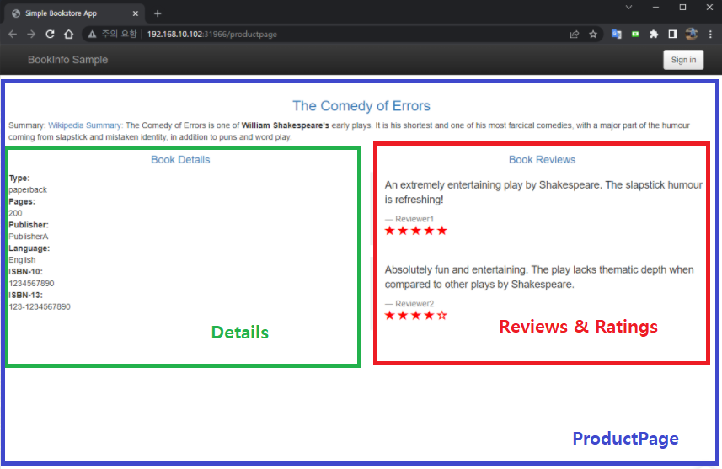Click the browser forward arrow
The height and width of the screenshot is (469, 722).
[x=31, y=35]
